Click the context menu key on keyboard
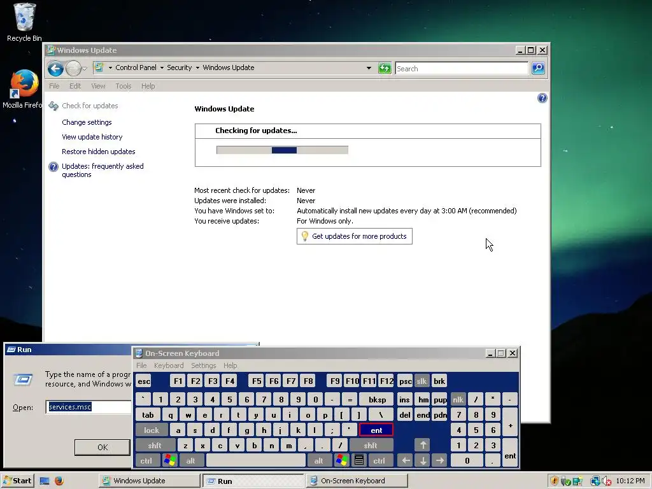This screenshot has height=489, width=652. (x=359, y=461)
